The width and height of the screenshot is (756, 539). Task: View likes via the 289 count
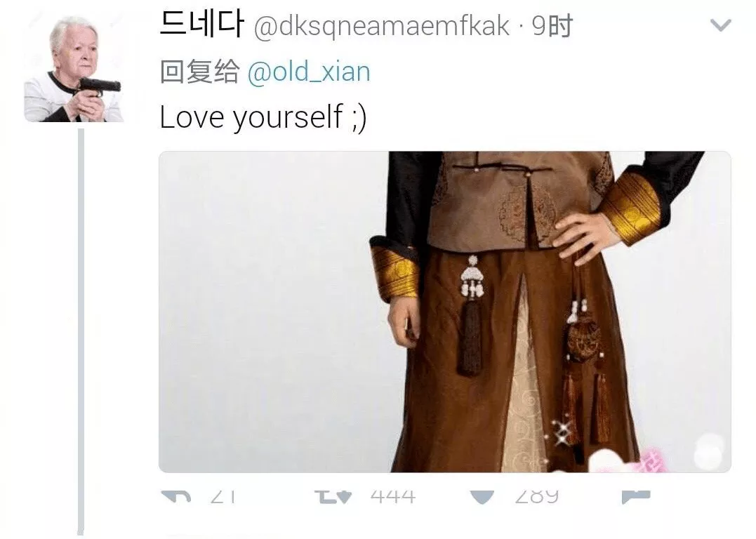536,496
